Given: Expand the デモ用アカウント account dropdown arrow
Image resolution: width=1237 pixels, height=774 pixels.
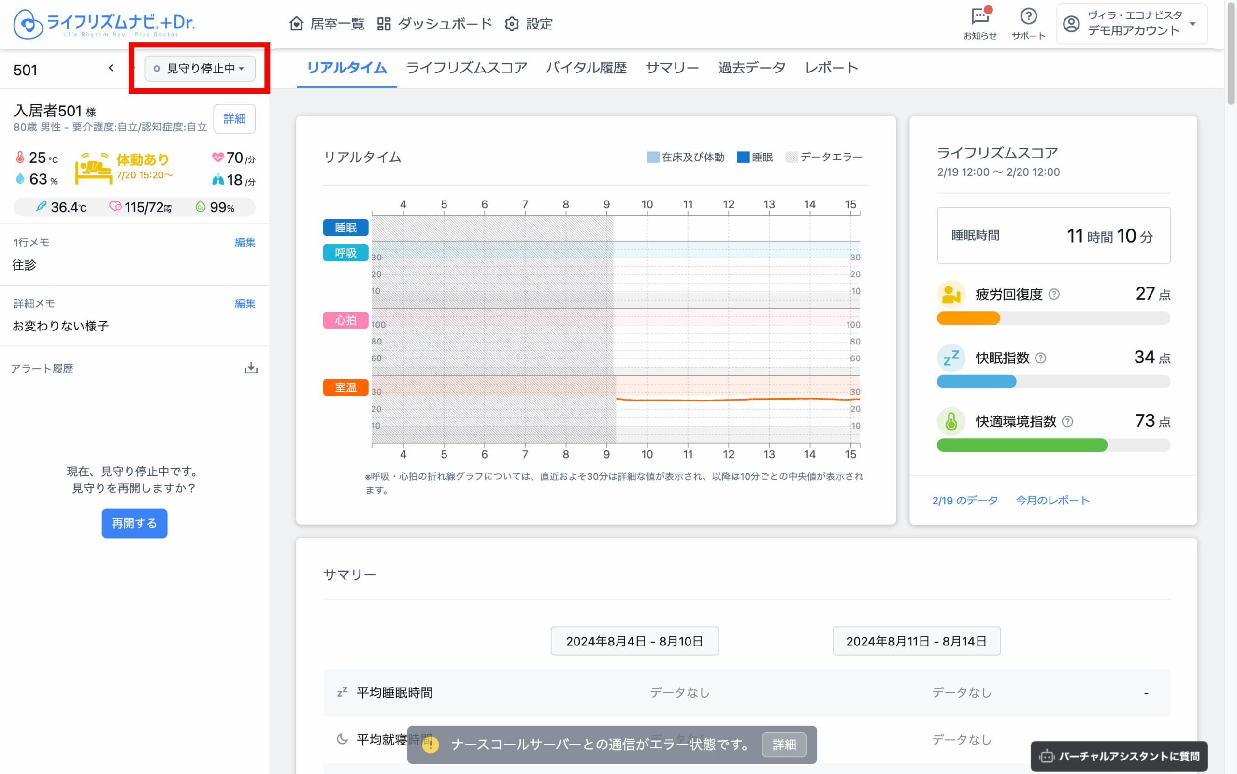Looking at the screenshot, I should [1193, 24].
